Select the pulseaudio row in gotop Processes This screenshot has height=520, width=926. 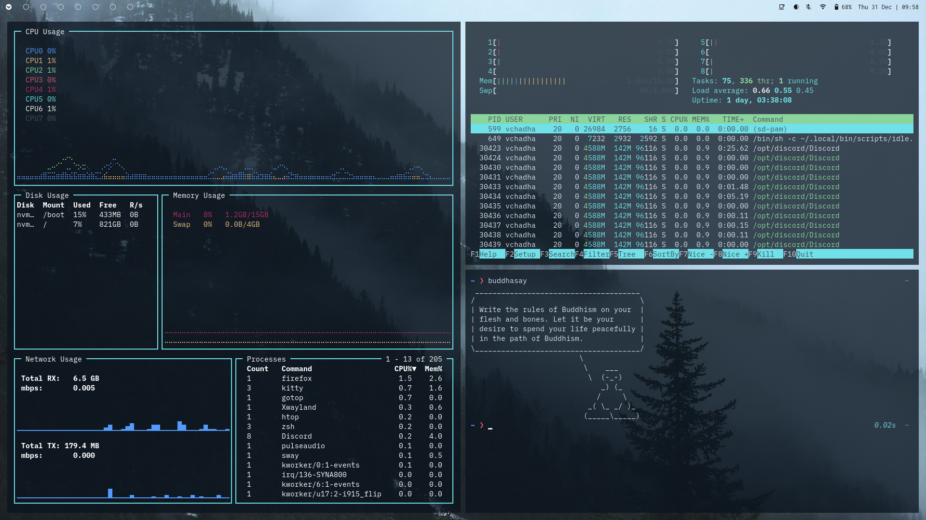coord(344,446)
